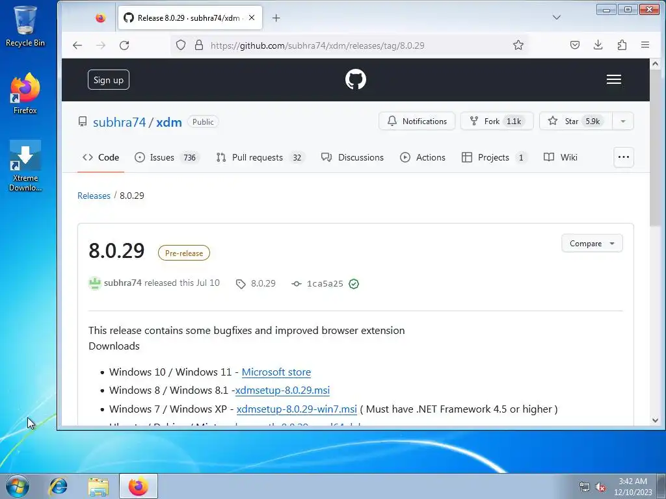Go forward in Firefox history
Image resolution: width=666 pixels, height=499 pixels.
tap(101, 45)
